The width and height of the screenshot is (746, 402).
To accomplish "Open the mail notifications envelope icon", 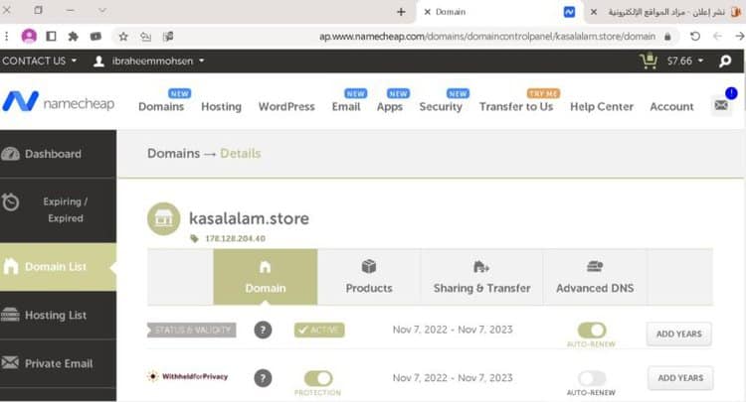I will tap(721, 105).
